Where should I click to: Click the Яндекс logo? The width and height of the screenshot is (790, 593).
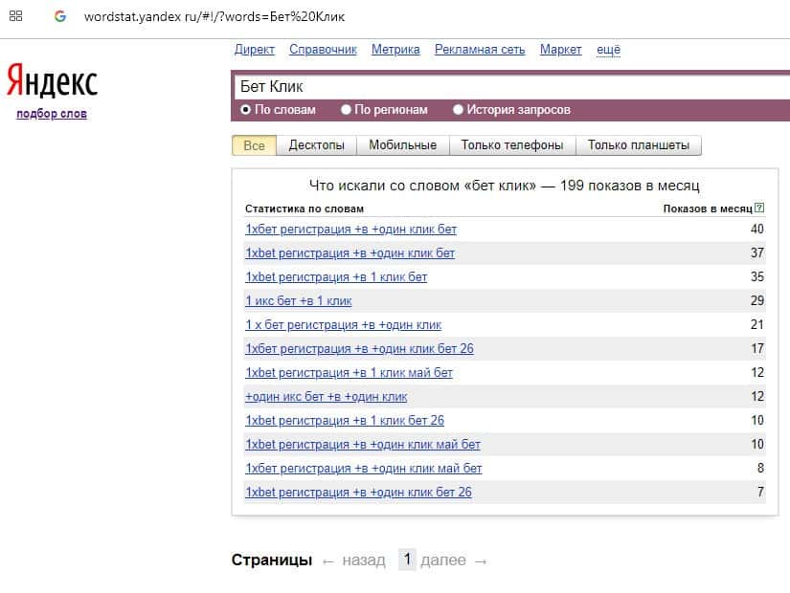click(x=52, y=80)
